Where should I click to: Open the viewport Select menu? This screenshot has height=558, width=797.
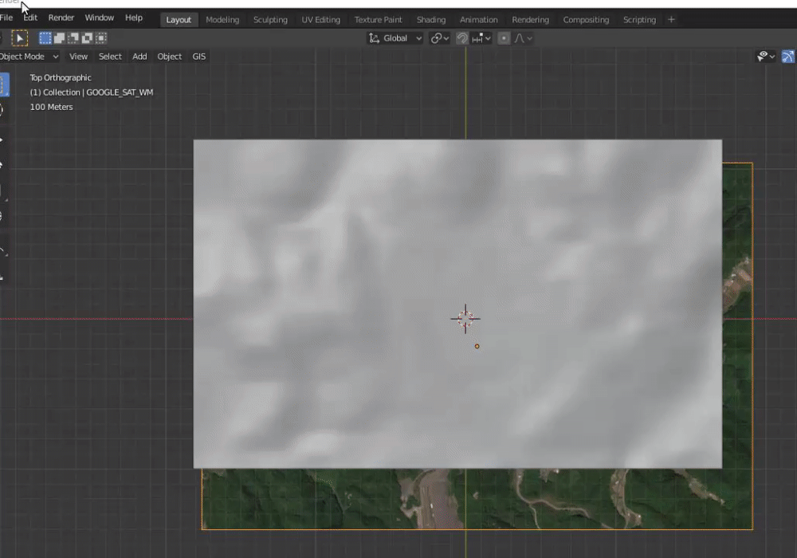coord(110,57)
